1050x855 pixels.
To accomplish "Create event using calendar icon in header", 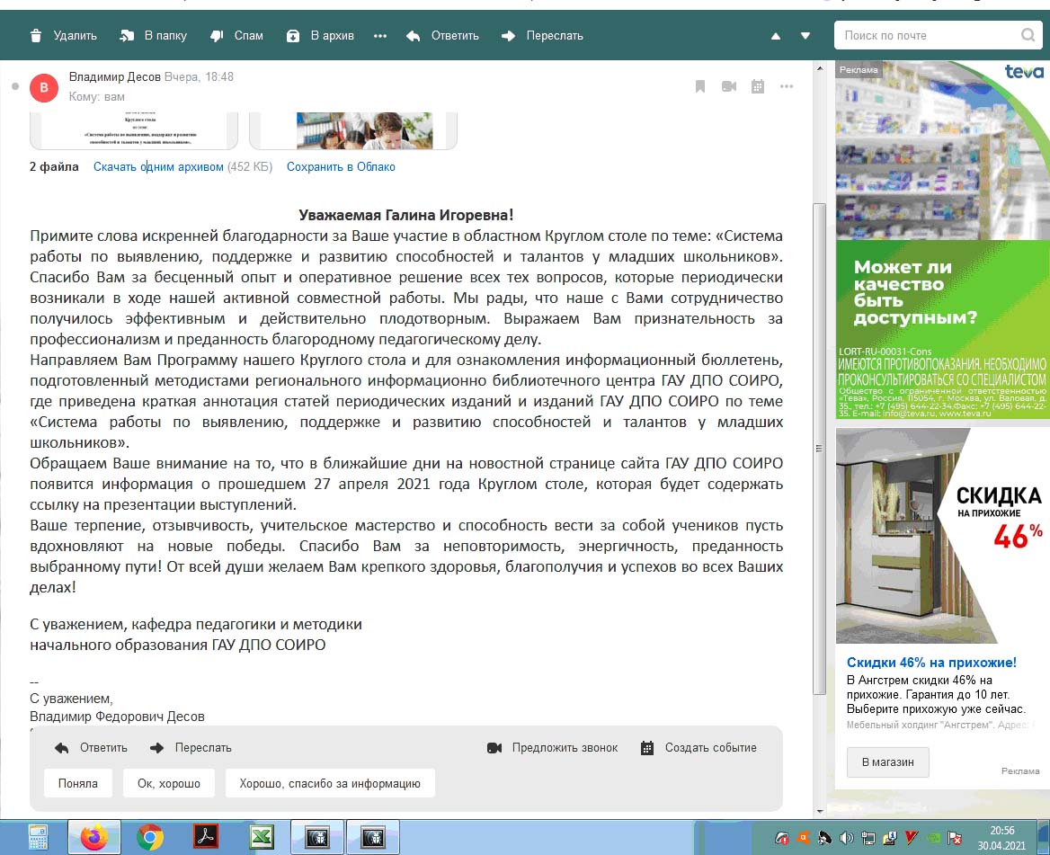I will point(758,86).
